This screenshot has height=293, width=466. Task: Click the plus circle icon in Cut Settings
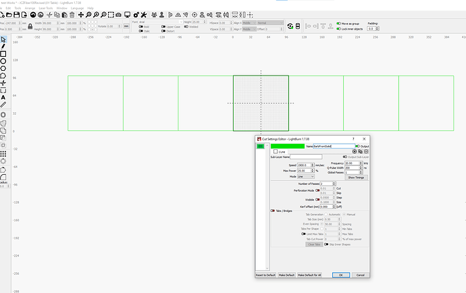point(355,151)
